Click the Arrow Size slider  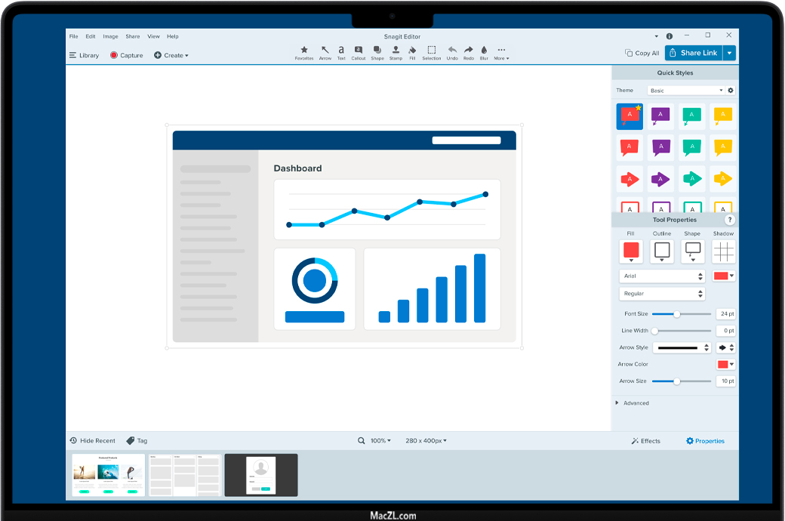click(682, 381)
